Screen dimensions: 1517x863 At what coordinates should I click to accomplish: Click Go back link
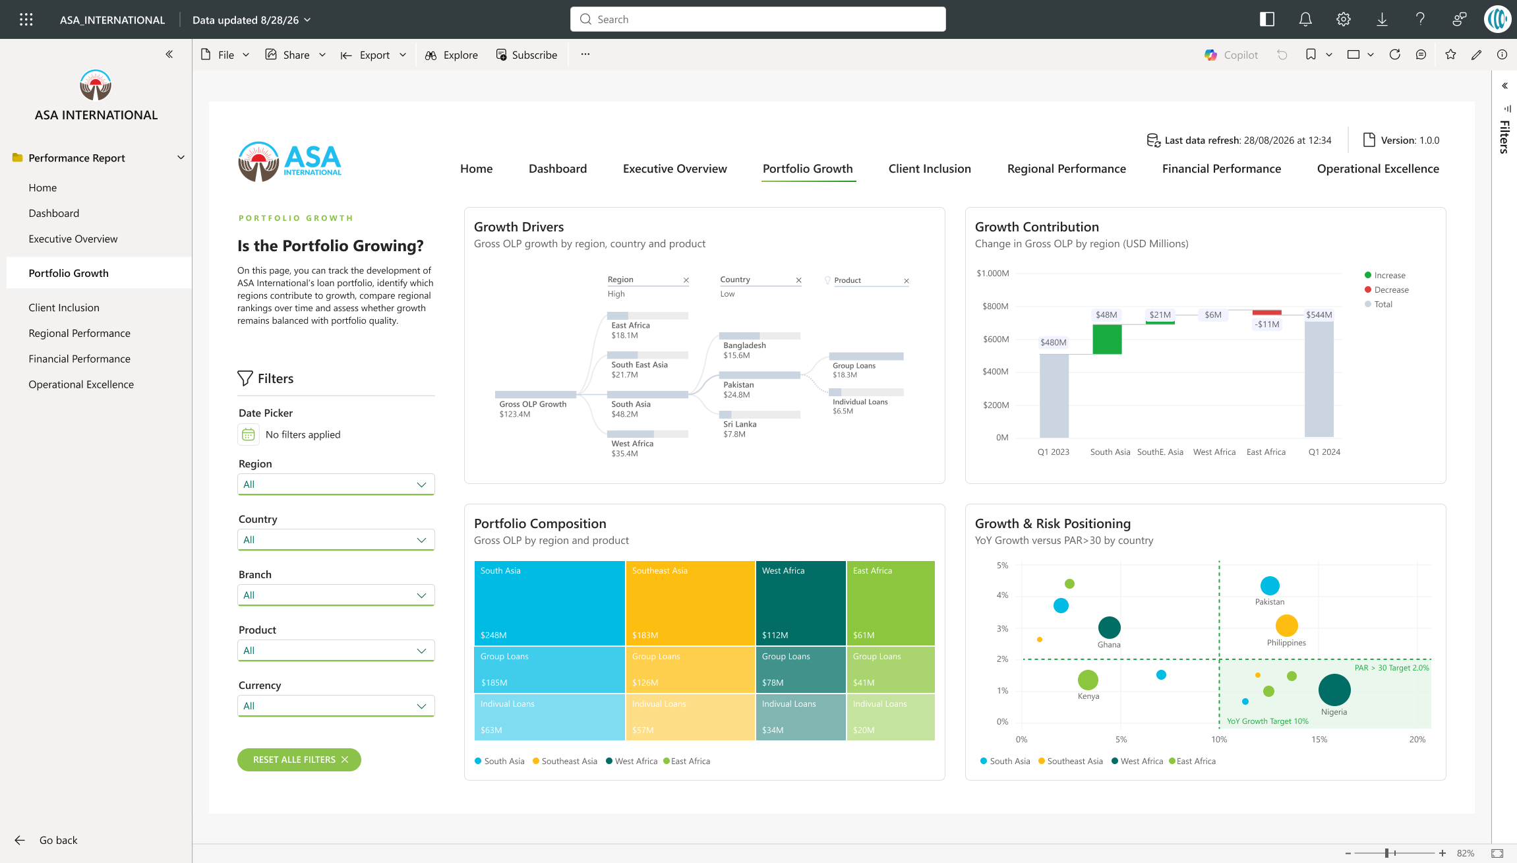click(x=46, y=840)
